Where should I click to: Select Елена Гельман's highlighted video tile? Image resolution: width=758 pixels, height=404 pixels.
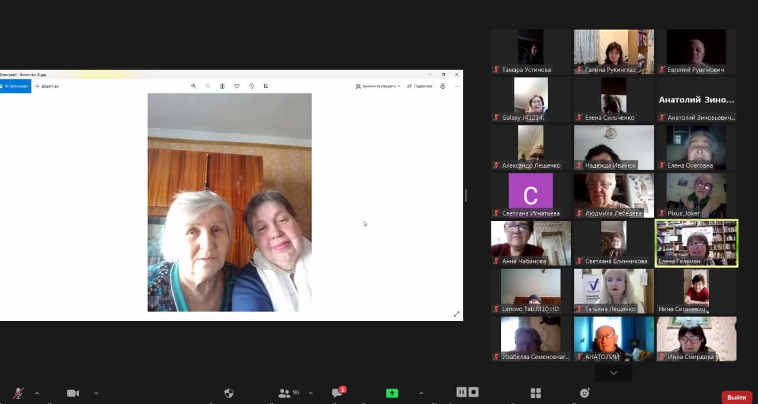696,243
